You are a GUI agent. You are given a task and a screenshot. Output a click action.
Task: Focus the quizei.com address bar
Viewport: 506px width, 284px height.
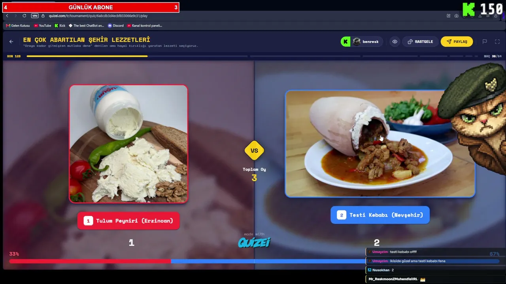pos(98,16)
